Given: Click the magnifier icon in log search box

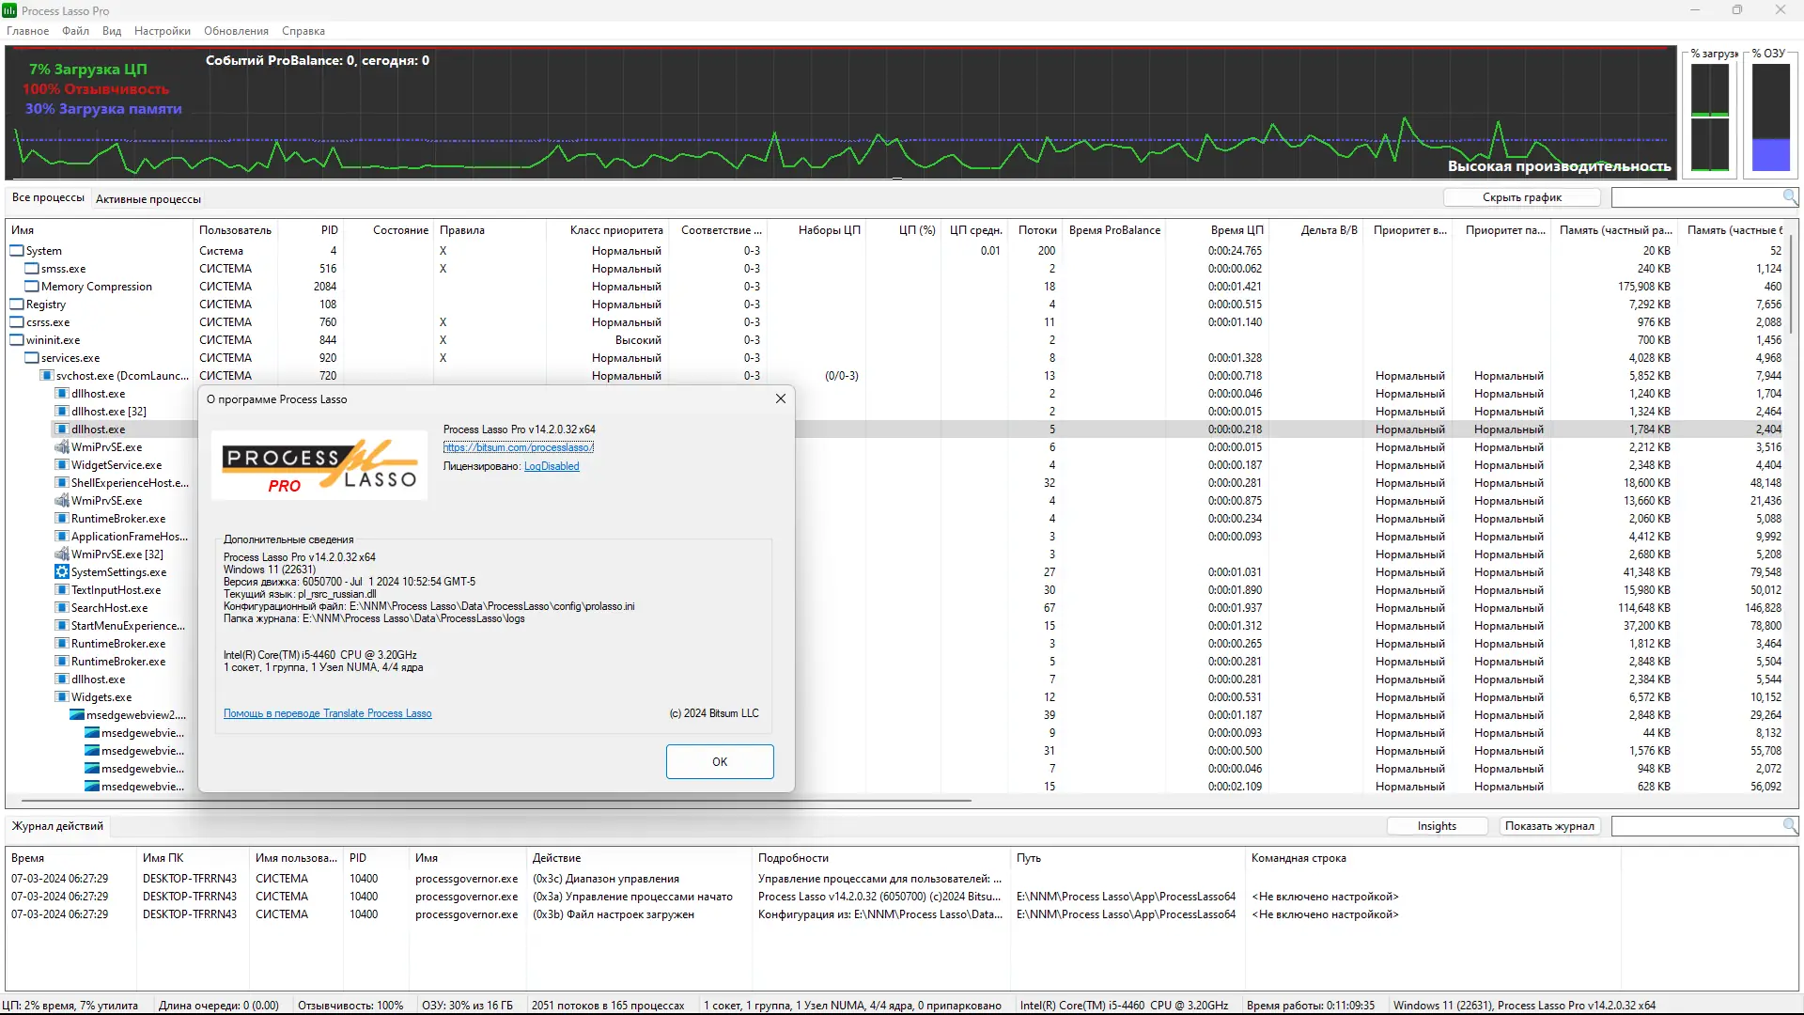Looking at the screenshot, I should 1789,825.
